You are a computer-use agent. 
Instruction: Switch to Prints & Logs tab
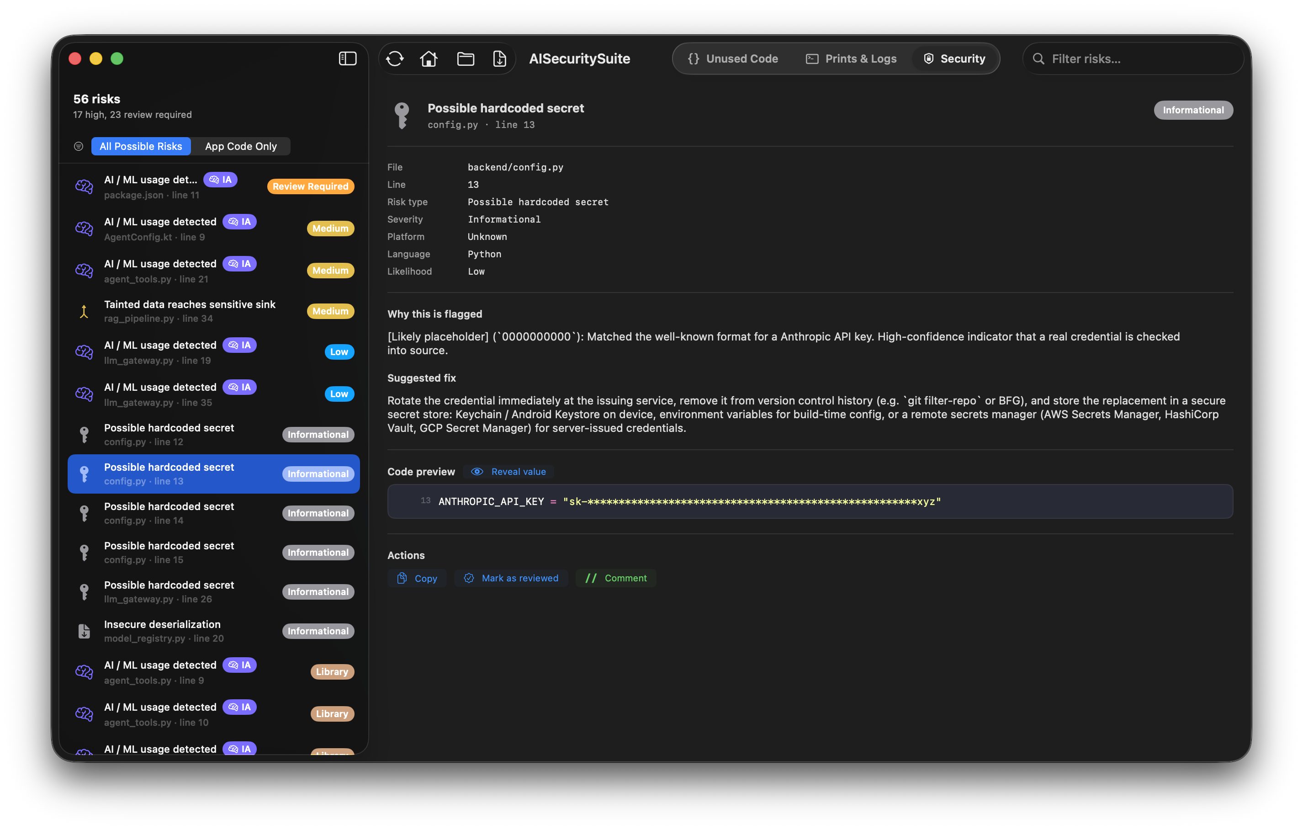coord(851,59)
